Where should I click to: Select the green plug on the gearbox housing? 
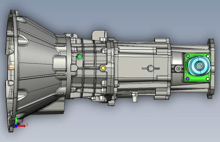[79, 57]
